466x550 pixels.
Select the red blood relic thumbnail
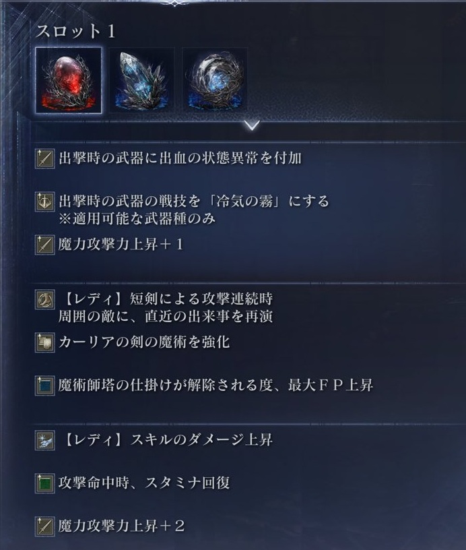tap(69, 80)
